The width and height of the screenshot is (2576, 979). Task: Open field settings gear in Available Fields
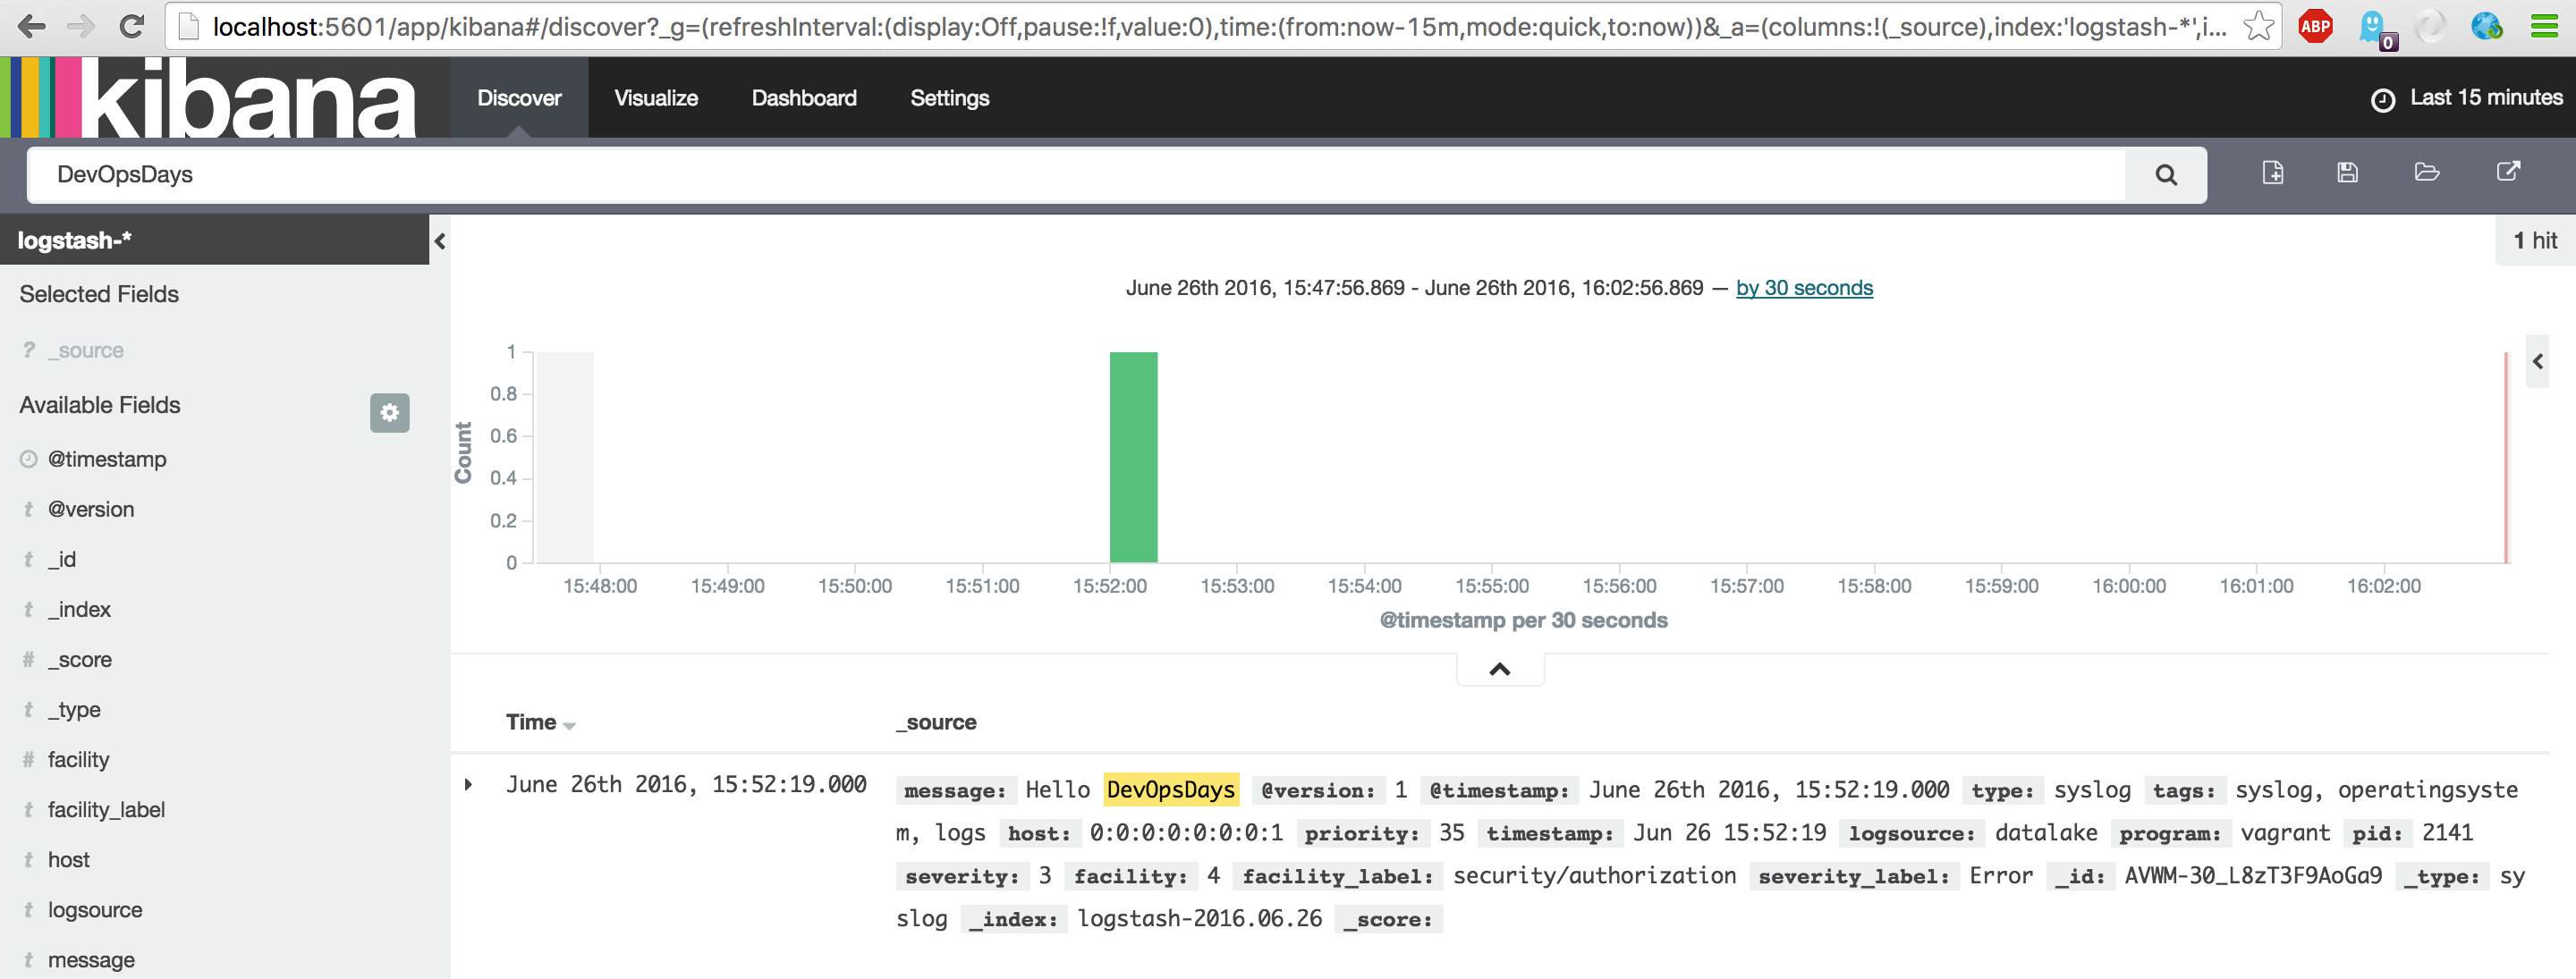tap(389, 412)
